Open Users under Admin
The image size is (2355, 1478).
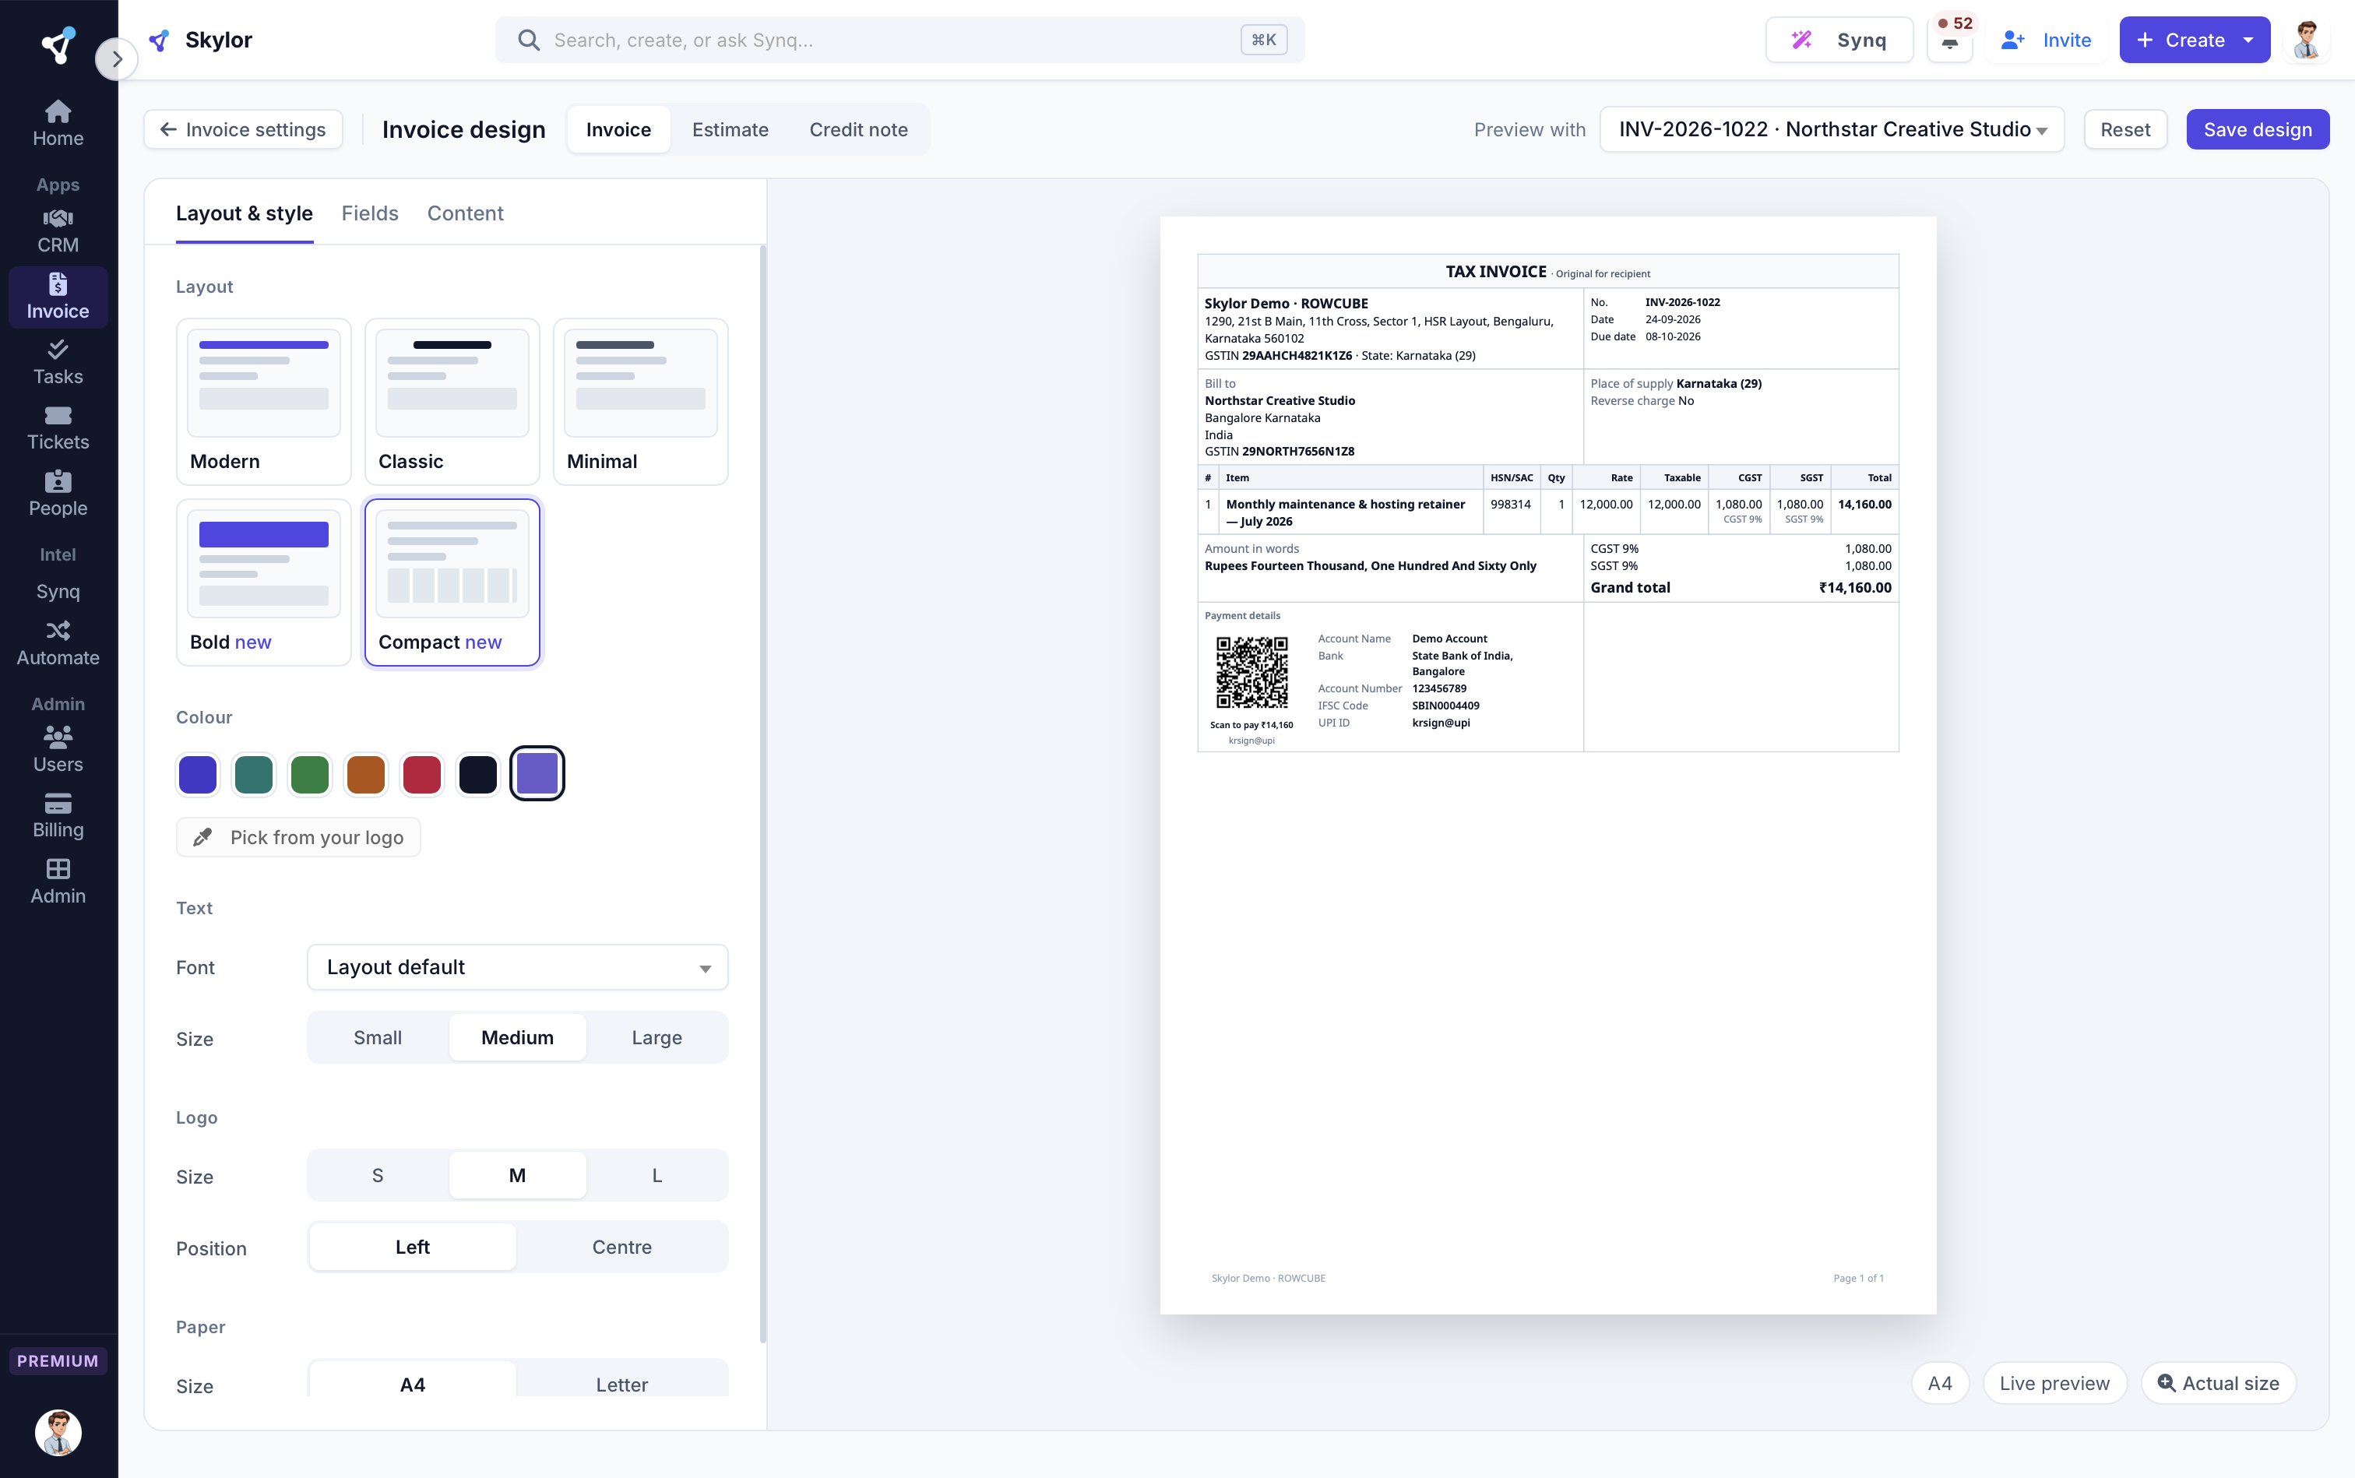(x=58, y=750)
